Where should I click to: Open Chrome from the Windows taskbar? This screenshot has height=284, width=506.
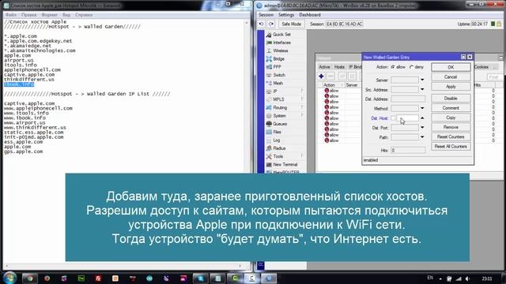[x=30, y=278]
